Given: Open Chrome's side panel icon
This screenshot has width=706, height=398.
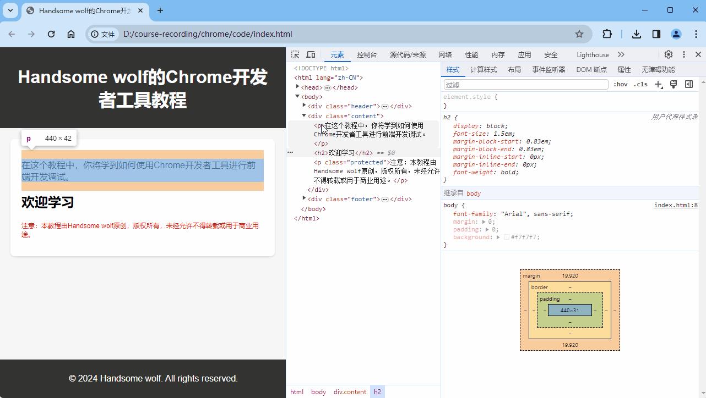Looking at the screenshot, I should (656, 34).
